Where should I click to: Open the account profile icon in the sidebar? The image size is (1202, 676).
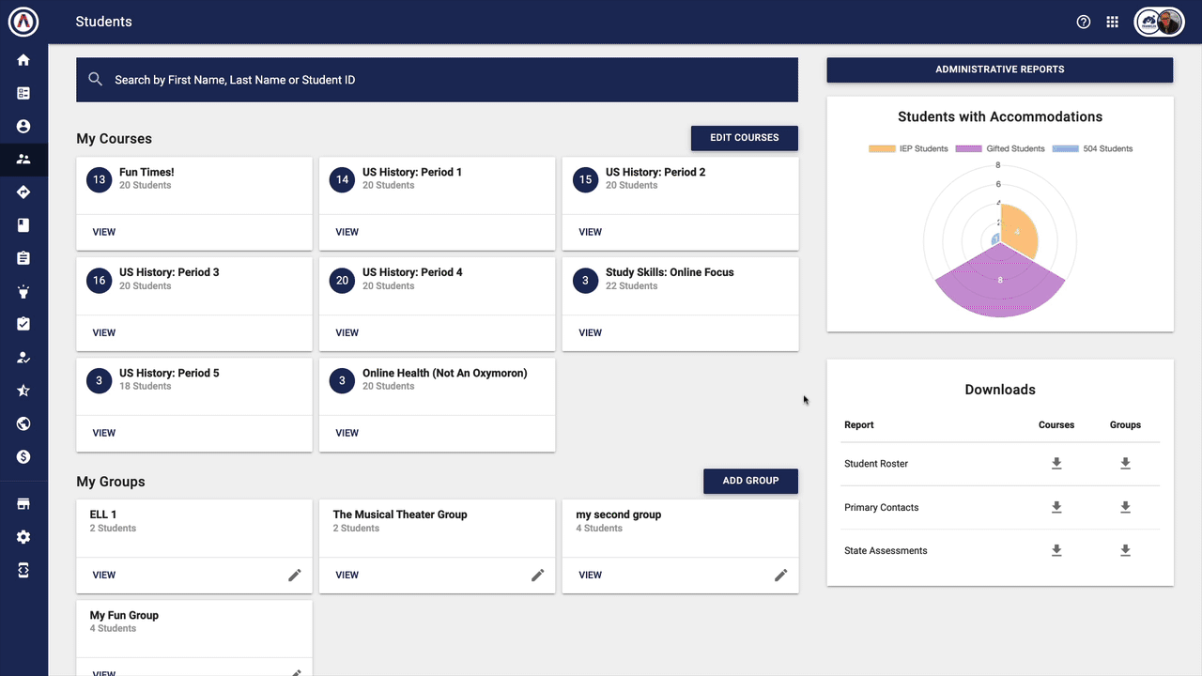coord(23,126)
